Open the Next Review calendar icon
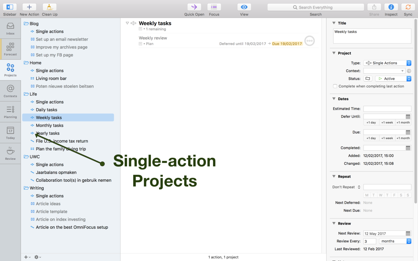Screen dimensions: 418x261 [408, 234]
